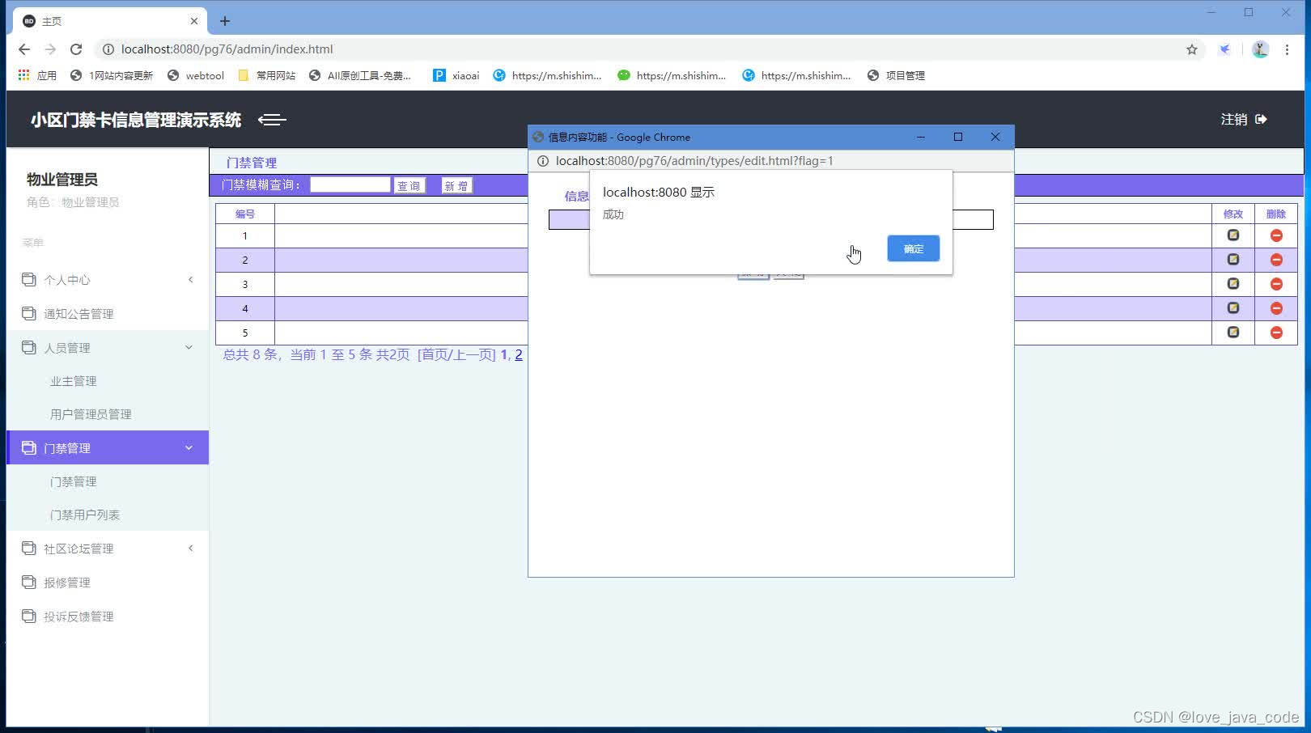The height and width of the screenshot is (733, 1311).
Task: Click Chrome back arrow button
Action: pyautogui.click(x=24, y=49)
